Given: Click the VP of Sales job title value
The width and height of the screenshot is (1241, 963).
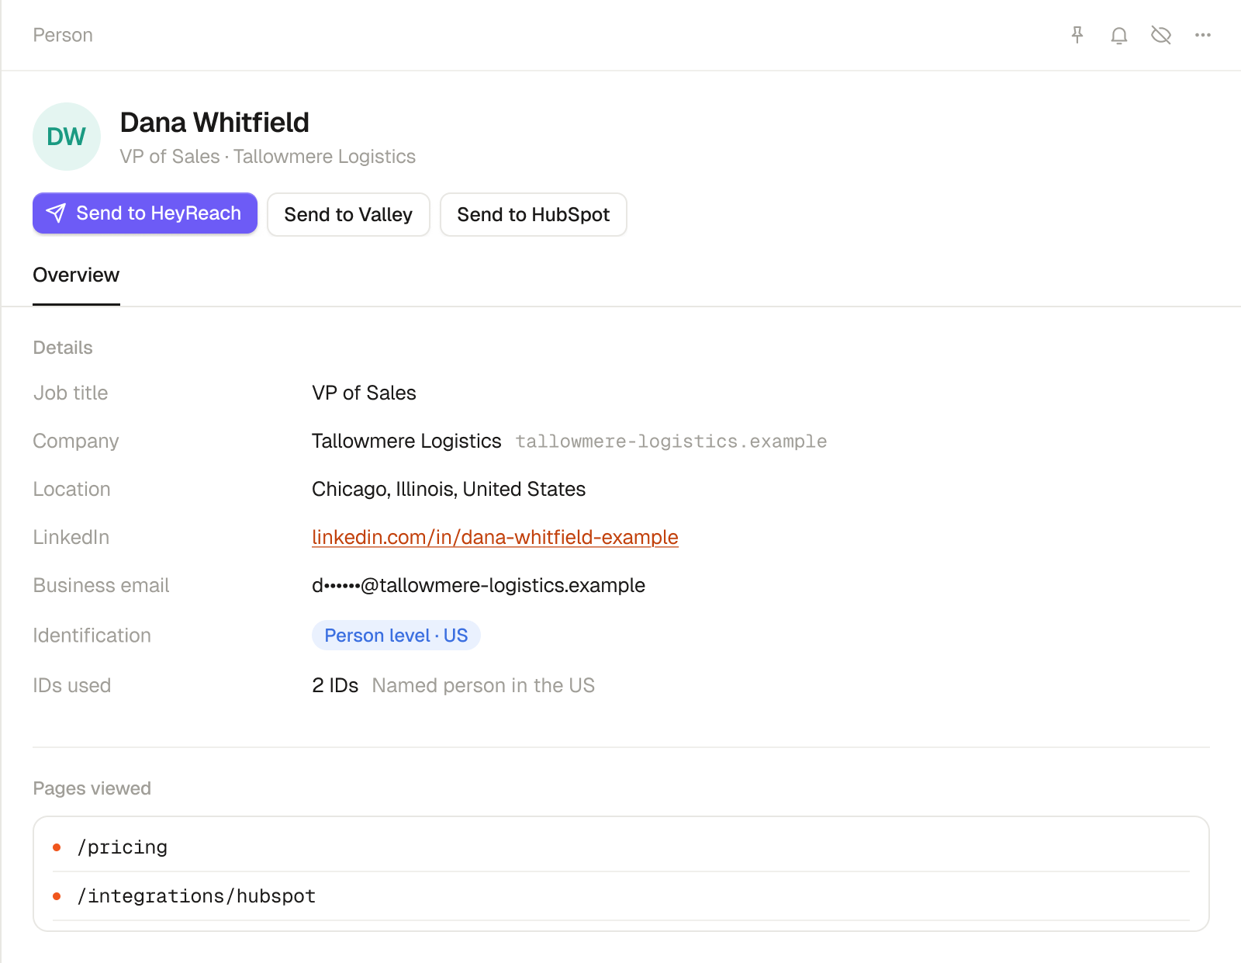Looking at the screenshot, I should click(364, 393).
